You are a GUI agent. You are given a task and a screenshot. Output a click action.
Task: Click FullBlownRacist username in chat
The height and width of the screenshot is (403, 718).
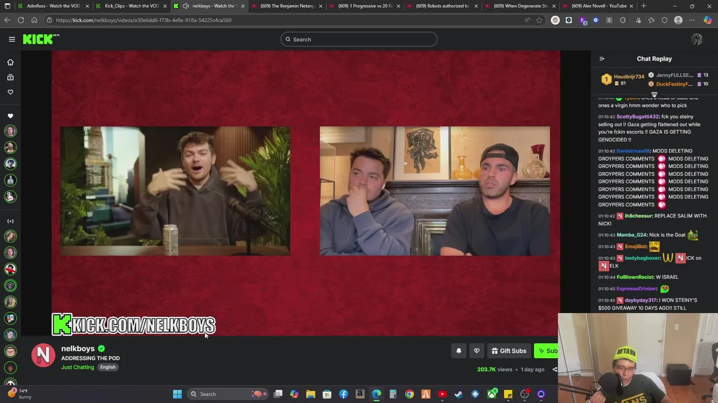tap(635, 277)
